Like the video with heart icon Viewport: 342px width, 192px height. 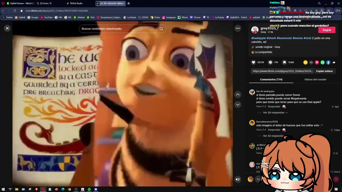point(253,62)
